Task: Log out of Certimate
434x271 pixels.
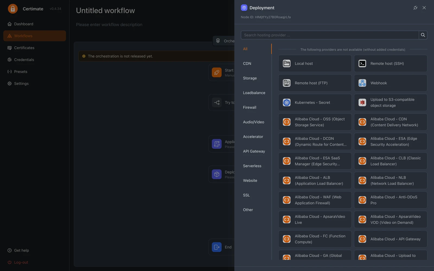Action: pos(35,262)
